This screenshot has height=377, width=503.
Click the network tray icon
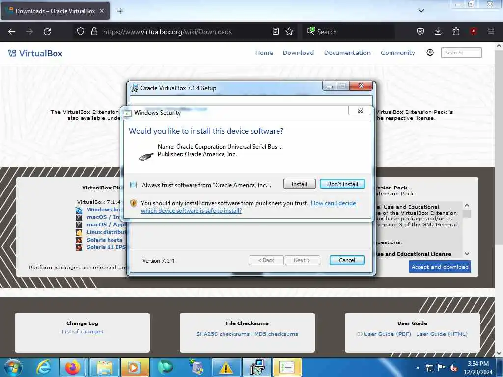pos(429,368)
